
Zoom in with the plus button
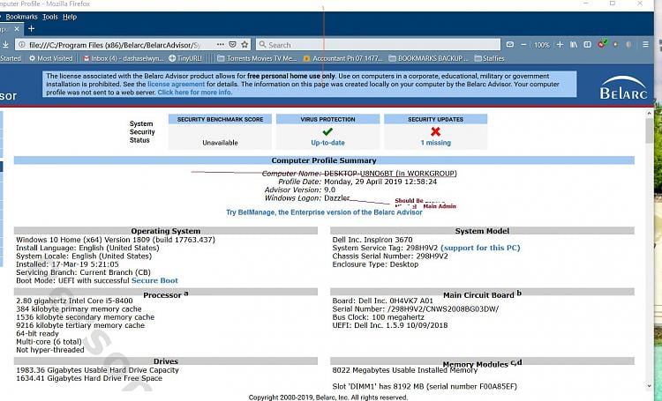(x=560, y=44)
